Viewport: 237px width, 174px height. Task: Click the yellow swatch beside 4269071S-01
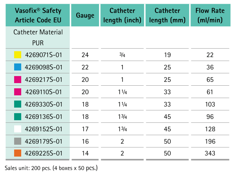click(x=17, y=55)
